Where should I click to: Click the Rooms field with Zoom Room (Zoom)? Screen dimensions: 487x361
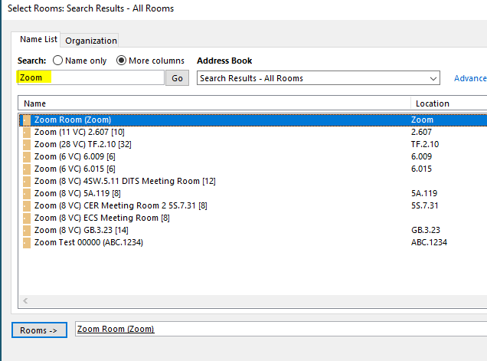tap(281, 329)
